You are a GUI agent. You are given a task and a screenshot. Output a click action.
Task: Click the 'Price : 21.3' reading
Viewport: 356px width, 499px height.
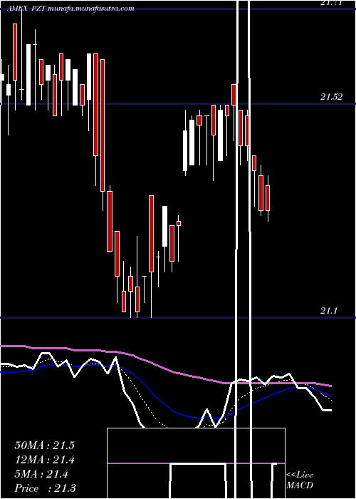click(45, 488)
